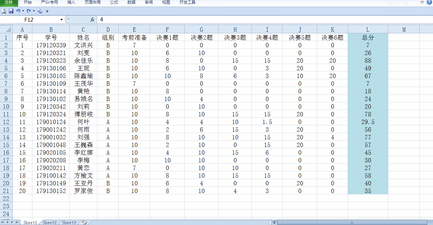The image size is (433, 225).
Task: Save the workbook with the floppy disk icon
Action: click(11, 11)
